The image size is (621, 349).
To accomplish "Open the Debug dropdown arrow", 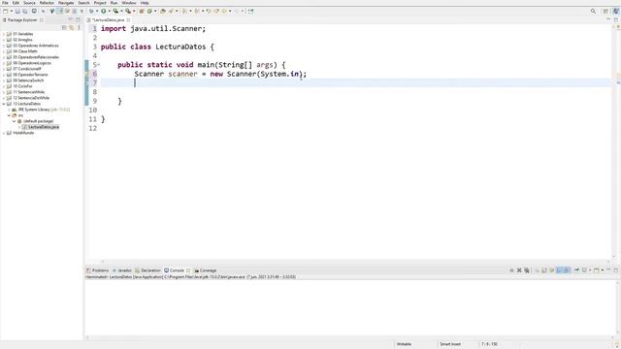I will [97, 11].
